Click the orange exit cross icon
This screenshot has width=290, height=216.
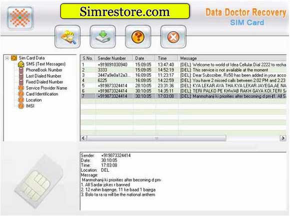pos(173,37)
